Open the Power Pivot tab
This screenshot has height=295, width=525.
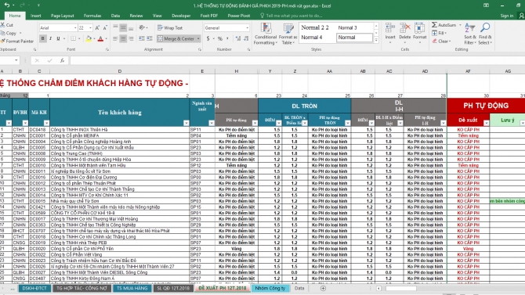pos(239,16)
